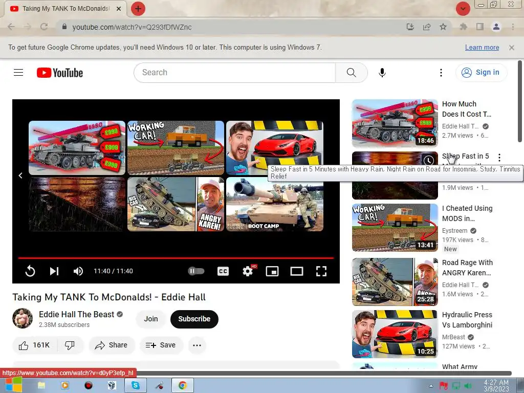Screen dimensions: 524x393
Task: Toggle the Chrome side panel
Action: tap(480, 27)
